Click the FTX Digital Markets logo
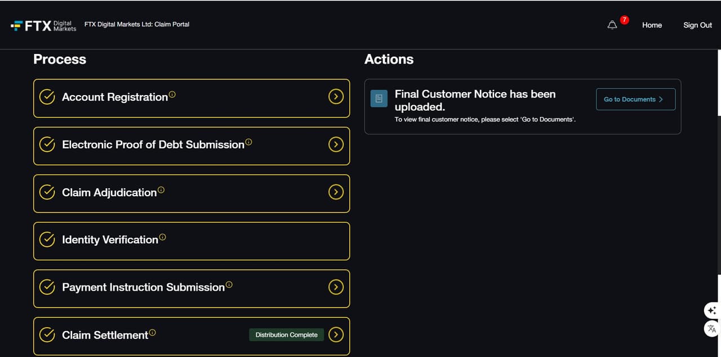Viewport: 721px width, 357px height. (x=43, y=25)
